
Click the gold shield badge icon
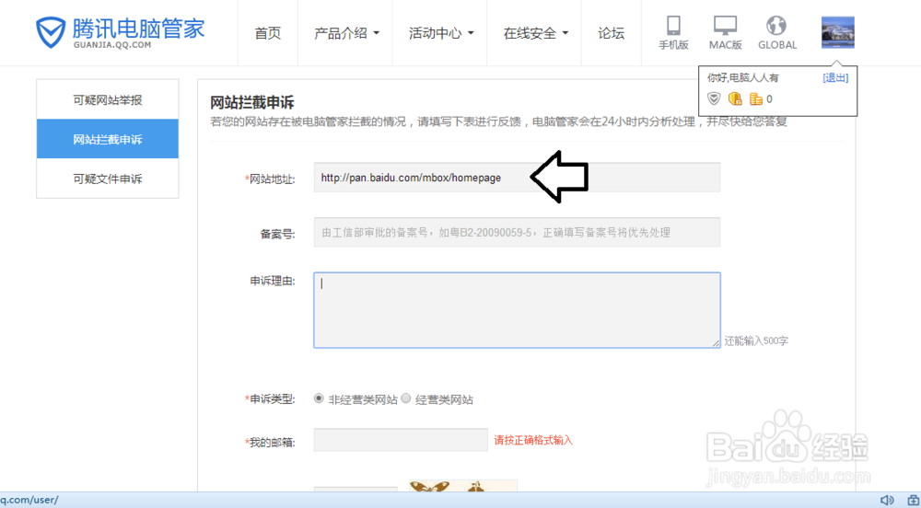[735, 98]
